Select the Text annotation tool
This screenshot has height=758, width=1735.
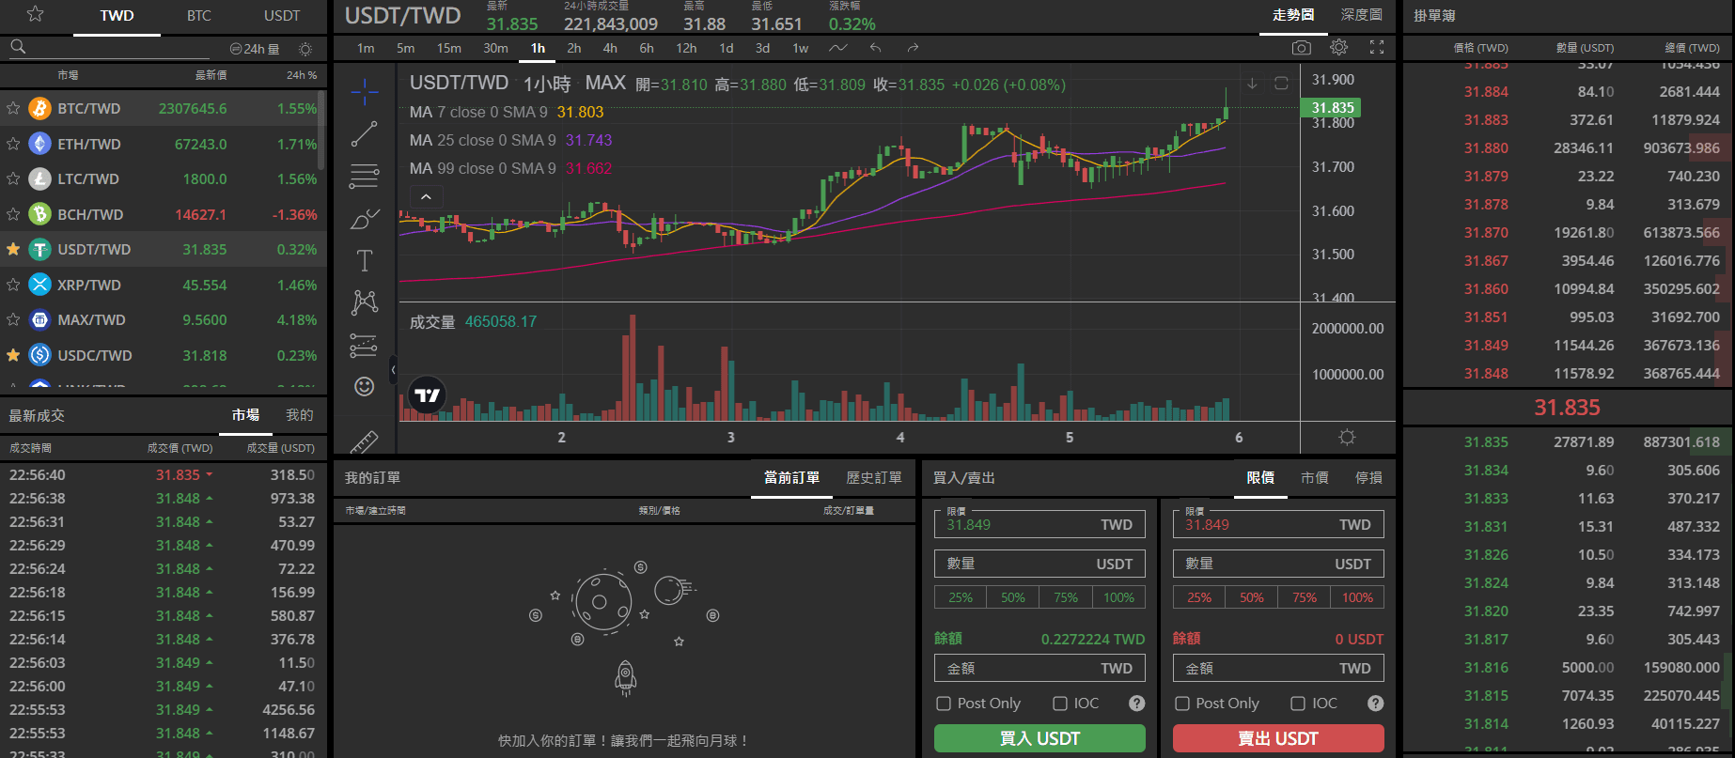365,260
